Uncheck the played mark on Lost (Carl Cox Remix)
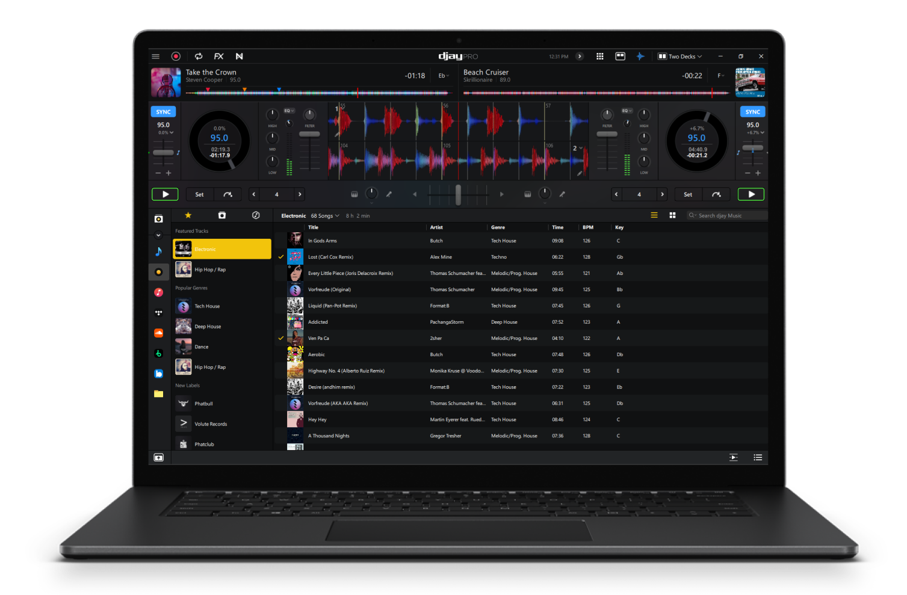Image resolution: width=907 pixels, height=595 pixels. tap(280, 256)
